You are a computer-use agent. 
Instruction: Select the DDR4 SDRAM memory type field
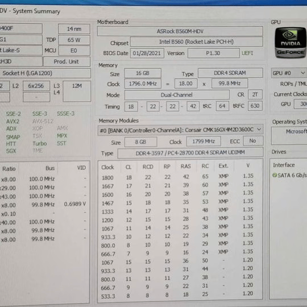230,73
